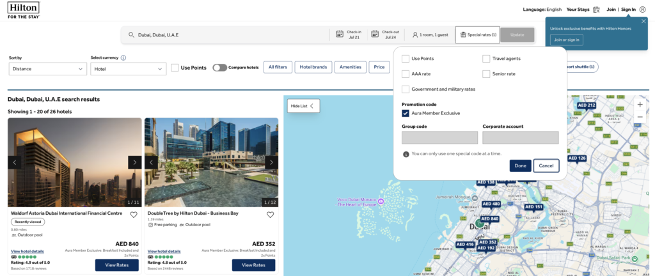655x276 pixels.
Task: Click the one special code info icon
Action: point(406,154)
